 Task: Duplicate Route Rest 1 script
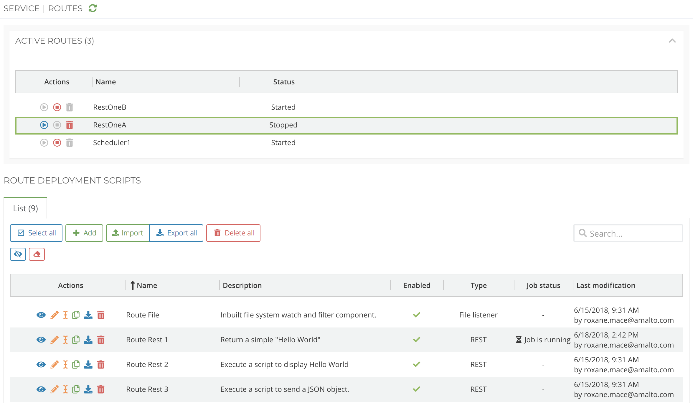76,340
